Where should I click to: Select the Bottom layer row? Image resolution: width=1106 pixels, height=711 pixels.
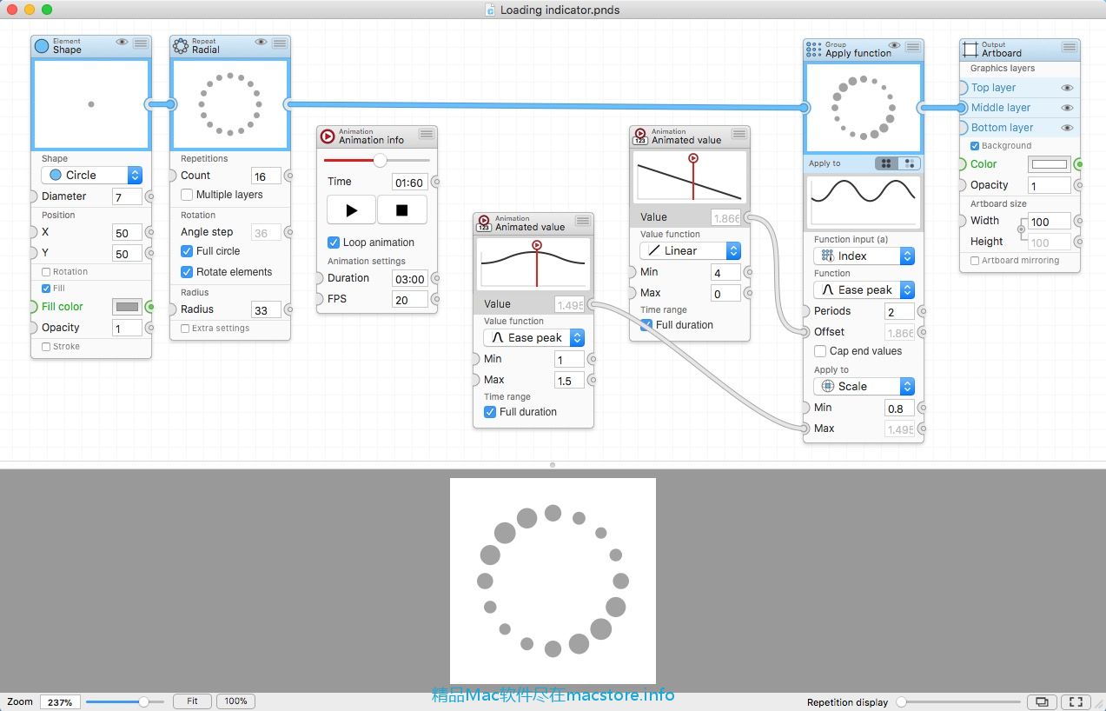click(1020, 128)
